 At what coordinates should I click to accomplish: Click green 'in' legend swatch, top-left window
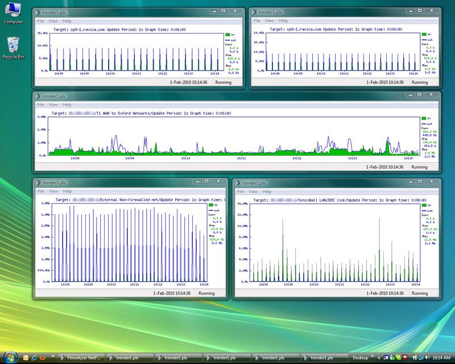point(227,35)
